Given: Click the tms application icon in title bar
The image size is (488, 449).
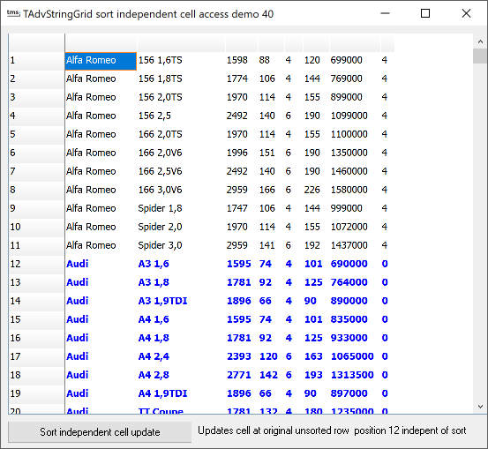Looking at the screenshot, I should tap(13, 13).
